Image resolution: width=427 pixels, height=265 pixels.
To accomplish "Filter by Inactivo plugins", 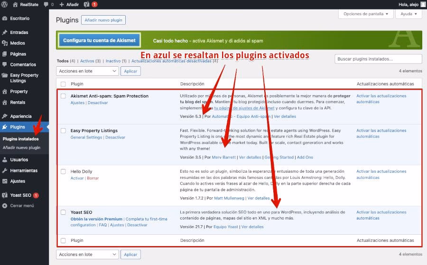I will pyautogui.click(x=113, y=61).
